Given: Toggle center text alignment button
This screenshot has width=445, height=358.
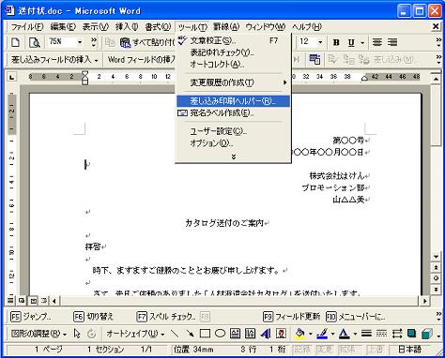Looking at the screenshot, I should [377, 42].
